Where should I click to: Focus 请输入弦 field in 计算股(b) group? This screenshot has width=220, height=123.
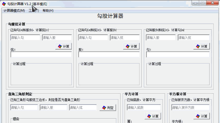[125, 38]
